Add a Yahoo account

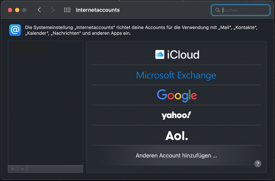click(x=176, y=115)
